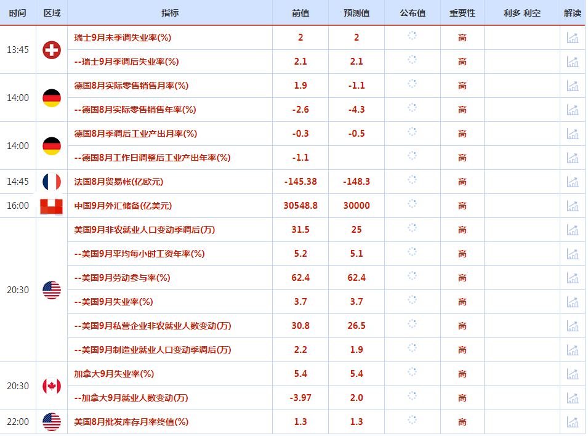588x436 pixels.
Task: Open 加拿大9月就业人数变动(万) indicator link
Action: tap(131, 398)
